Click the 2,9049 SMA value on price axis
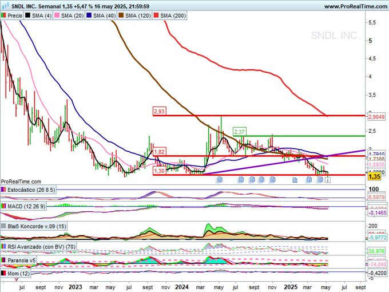389x292 pixels. click(376, 117)
